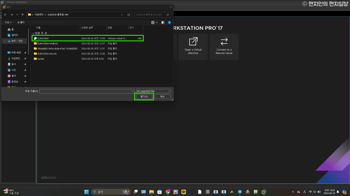This screenshot has width=350, height=196.
Task: Open the 홈 location in the sidebar
Action: [x=11, y=29]
